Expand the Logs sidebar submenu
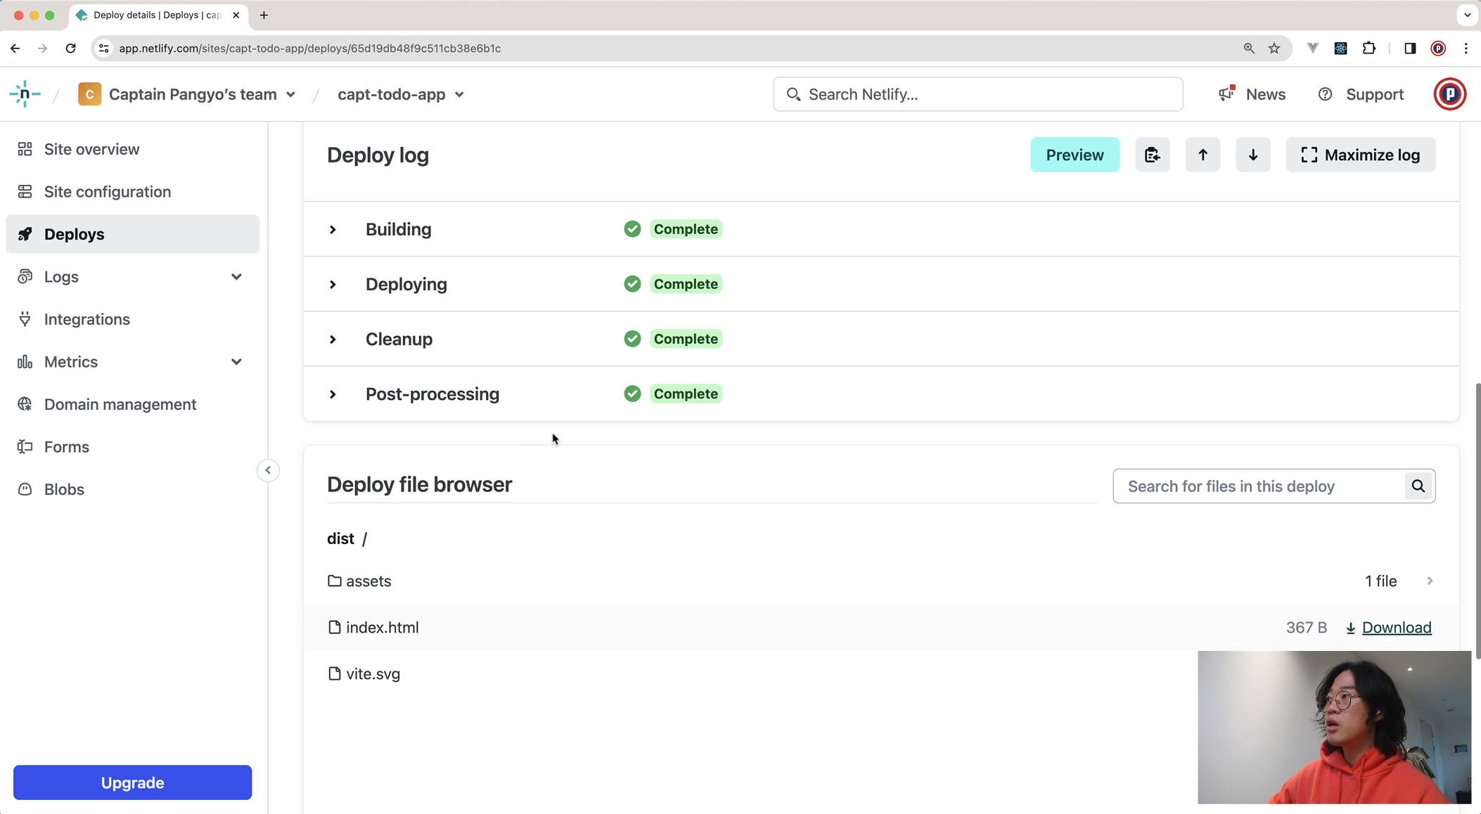1481x814 pixels. click(236, 277)
